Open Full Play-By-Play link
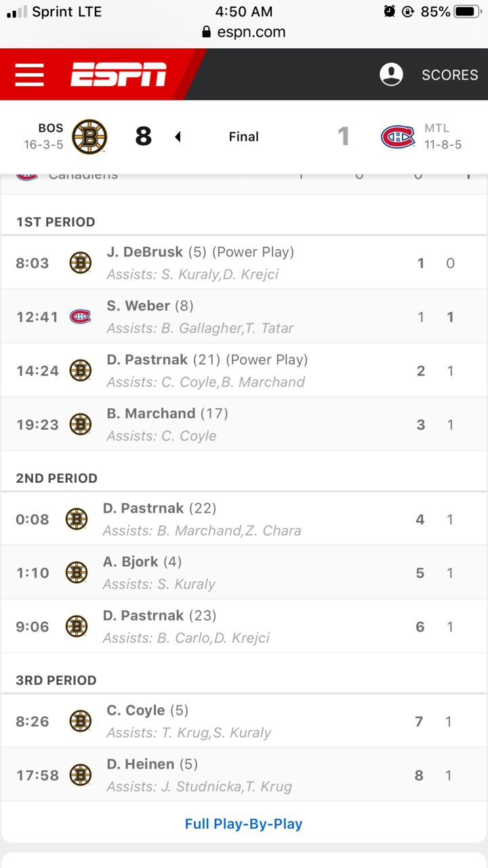 244,824
